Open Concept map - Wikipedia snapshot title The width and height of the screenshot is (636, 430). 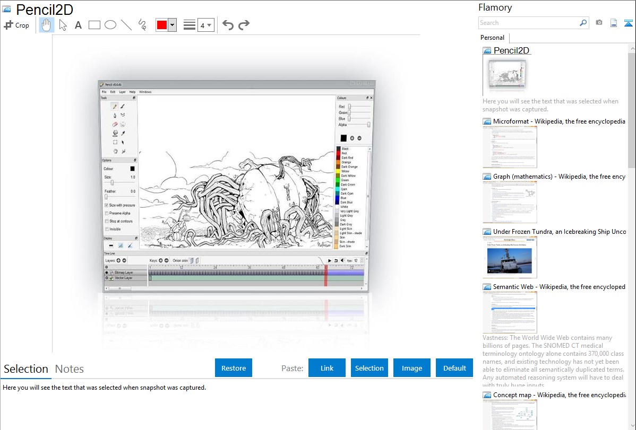tap(559, 394)
